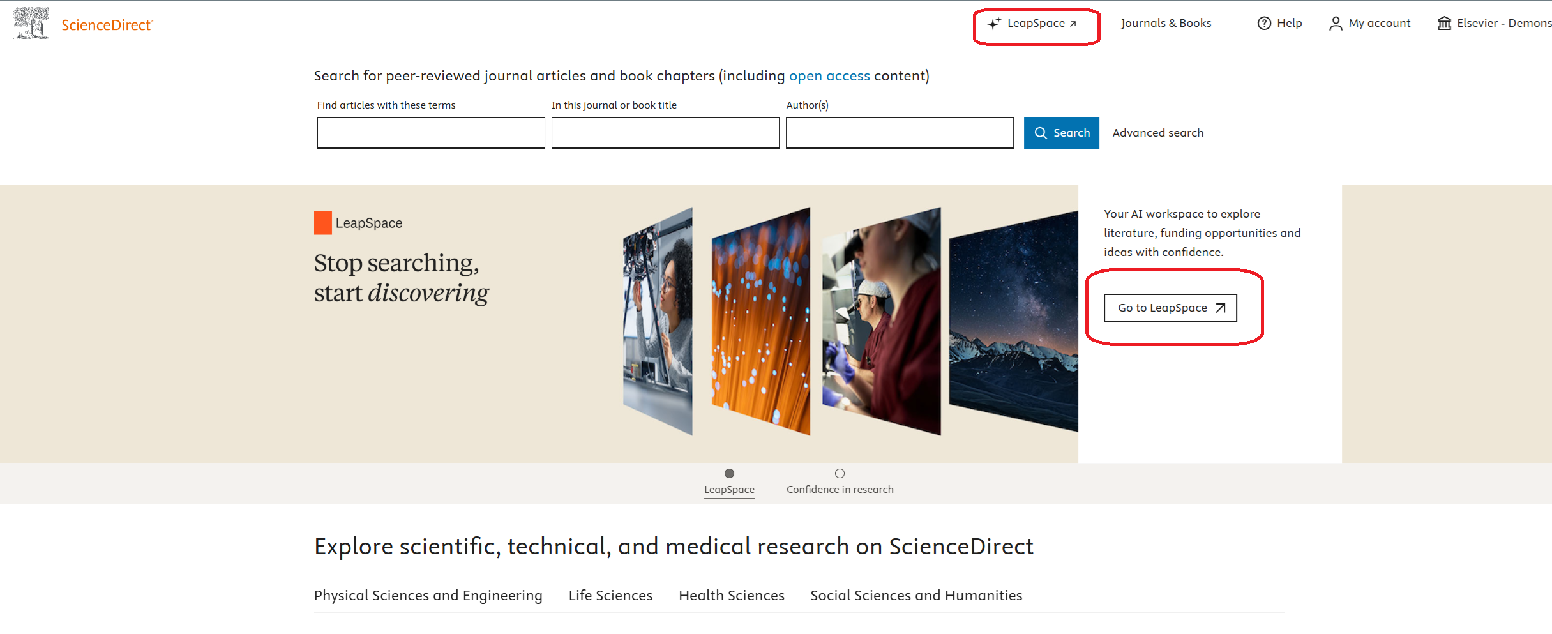This screenshot has width=1552, height=634.
Task: Click the Help question mark icon
Action: pyautogui.click(x=1264, y=24)
